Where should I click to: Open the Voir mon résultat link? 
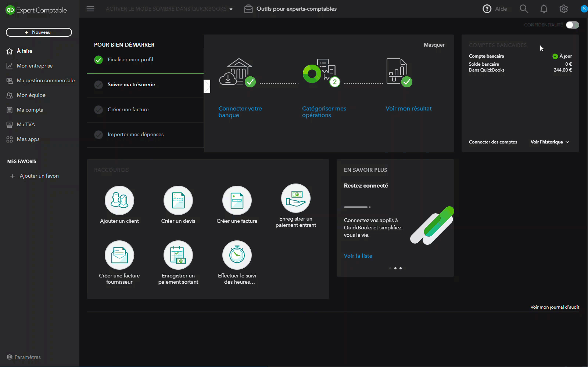pos(408,109)
